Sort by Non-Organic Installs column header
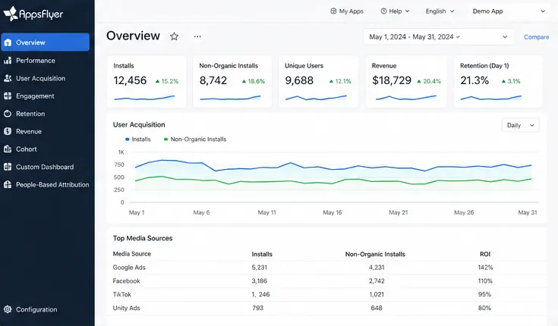Viewport: 558px width, 326px height. (375, 254)
